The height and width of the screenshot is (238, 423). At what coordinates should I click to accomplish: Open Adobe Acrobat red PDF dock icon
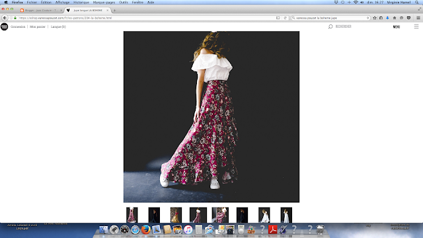(272, 229)
